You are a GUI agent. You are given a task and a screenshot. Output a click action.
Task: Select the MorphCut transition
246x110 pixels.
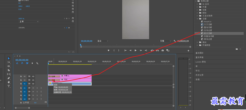pos(208,21)
